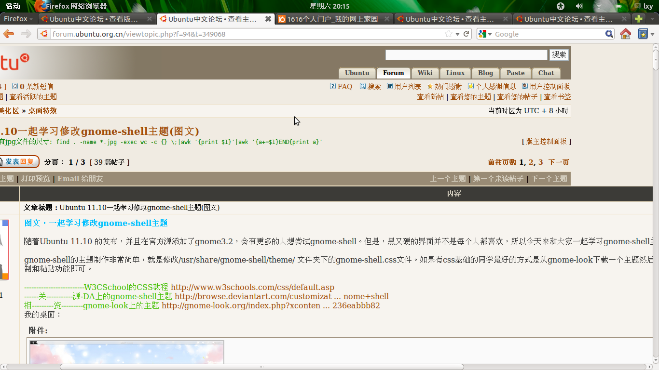The image size is (659, 370).
Task: Go to page 2 of the topic
Action: tap(531, 162)
